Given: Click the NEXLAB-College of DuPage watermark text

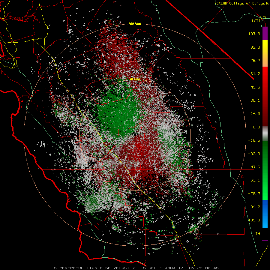Looking at the screenshot, I should coord(241,3).
